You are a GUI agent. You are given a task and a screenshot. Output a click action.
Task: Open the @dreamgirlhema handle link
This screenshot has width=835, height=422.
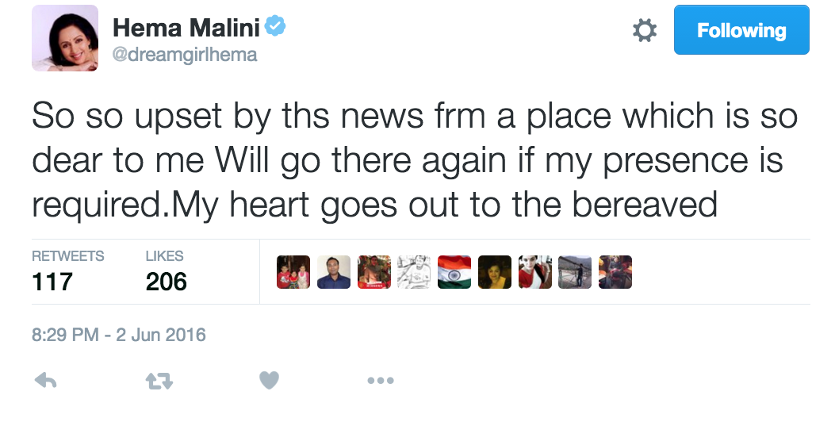(x=185, y=55)
